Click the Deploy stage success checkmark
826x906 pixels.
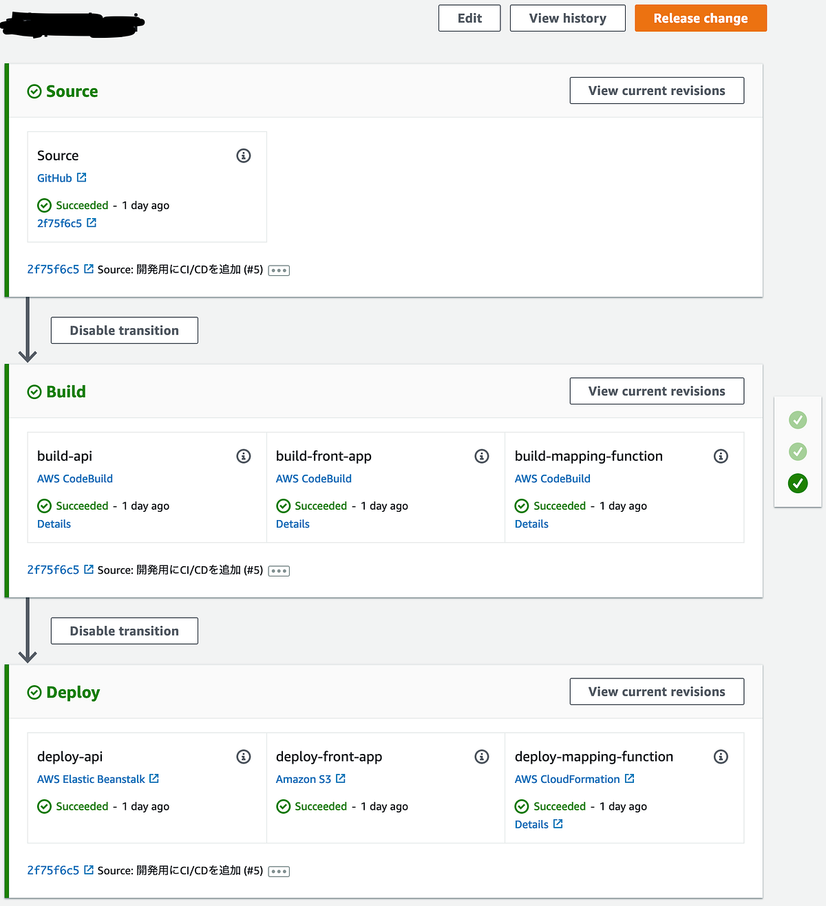(x=34, y=692)
